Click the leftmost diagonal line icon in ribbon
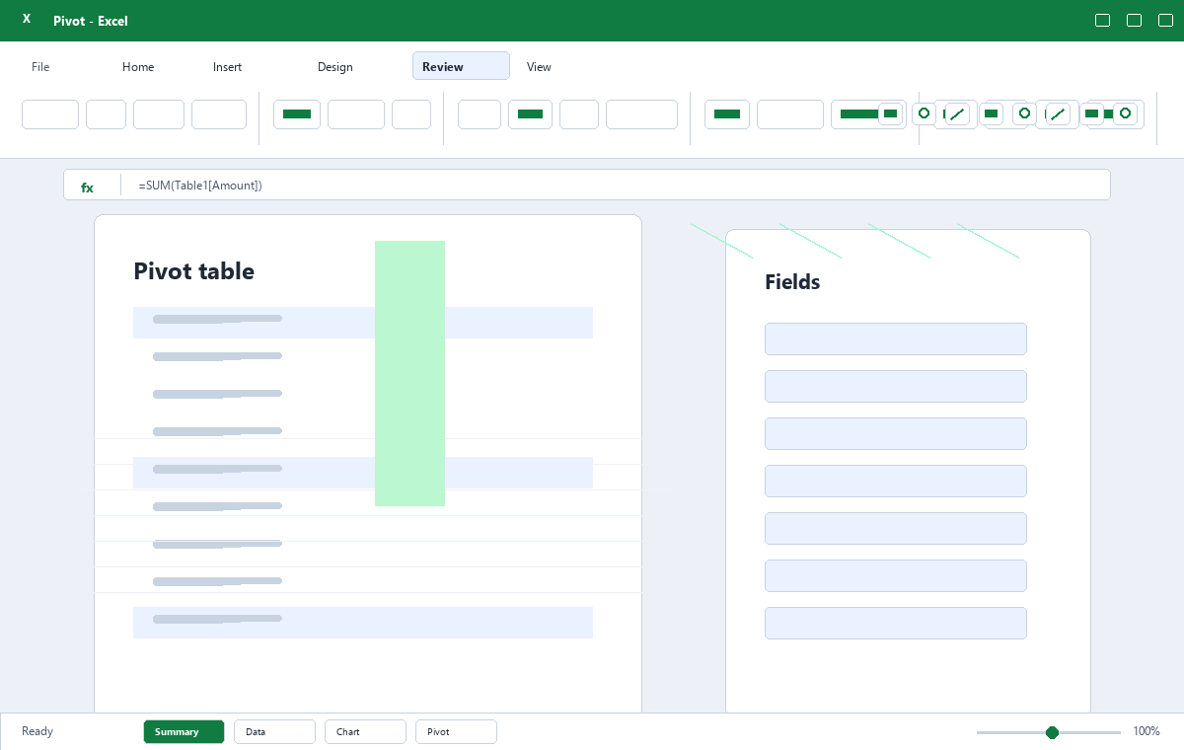This screenshot has height=750, width=1184. 957,114
